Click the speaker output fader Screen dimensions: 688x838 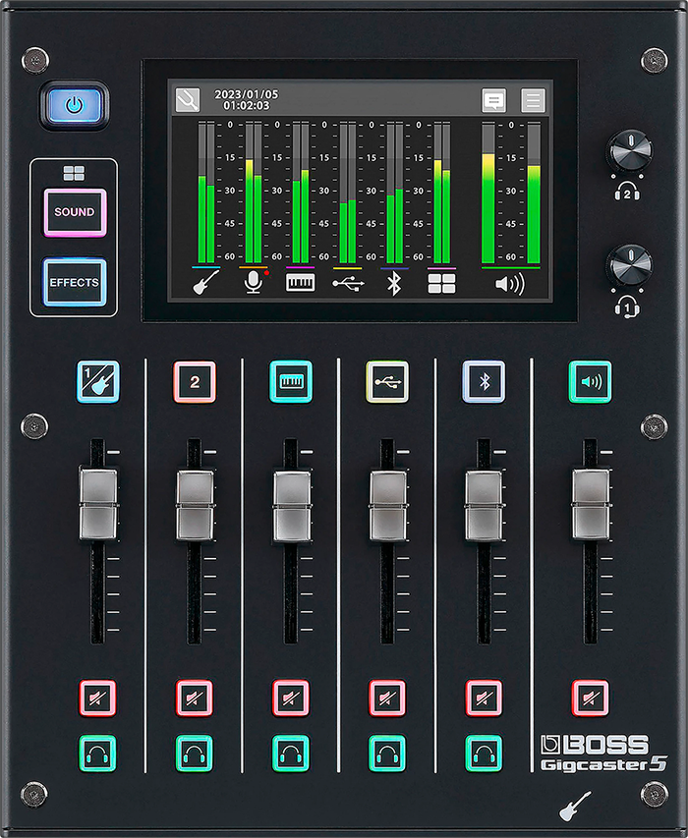tap(591, 505)
